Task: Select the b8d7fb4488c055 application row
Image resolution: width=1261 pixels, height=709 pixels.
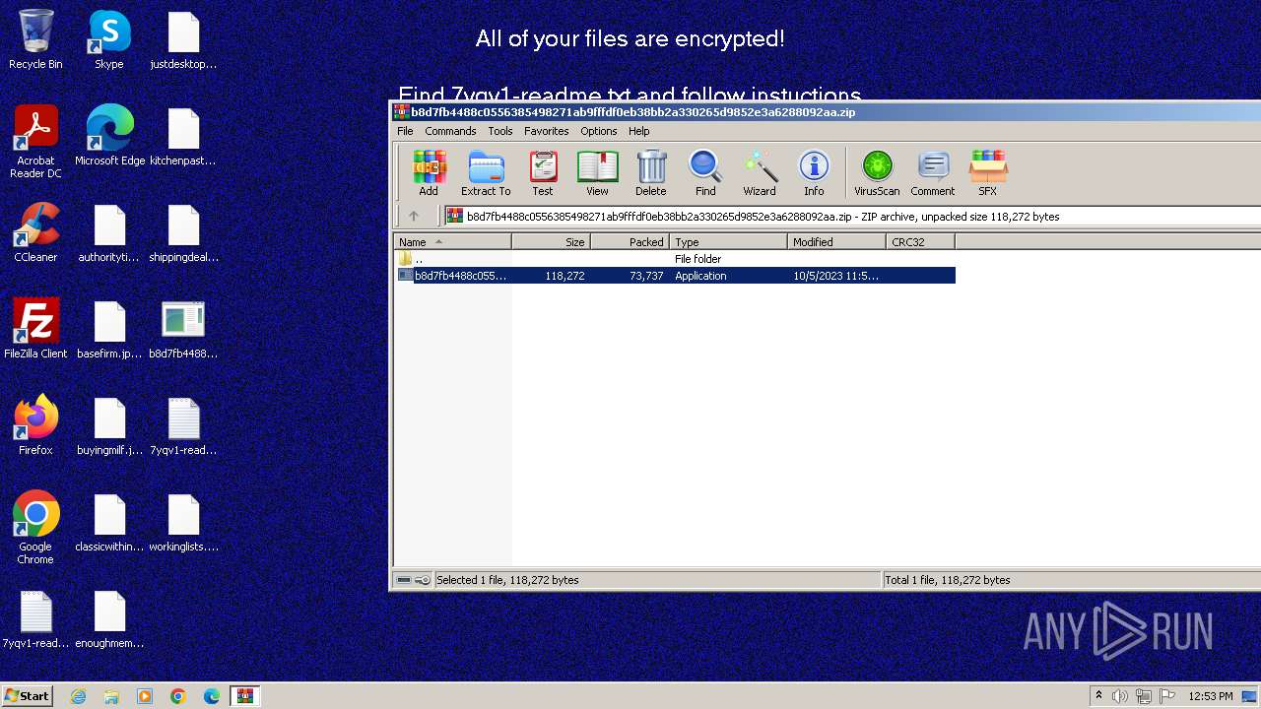Action: 675,276
